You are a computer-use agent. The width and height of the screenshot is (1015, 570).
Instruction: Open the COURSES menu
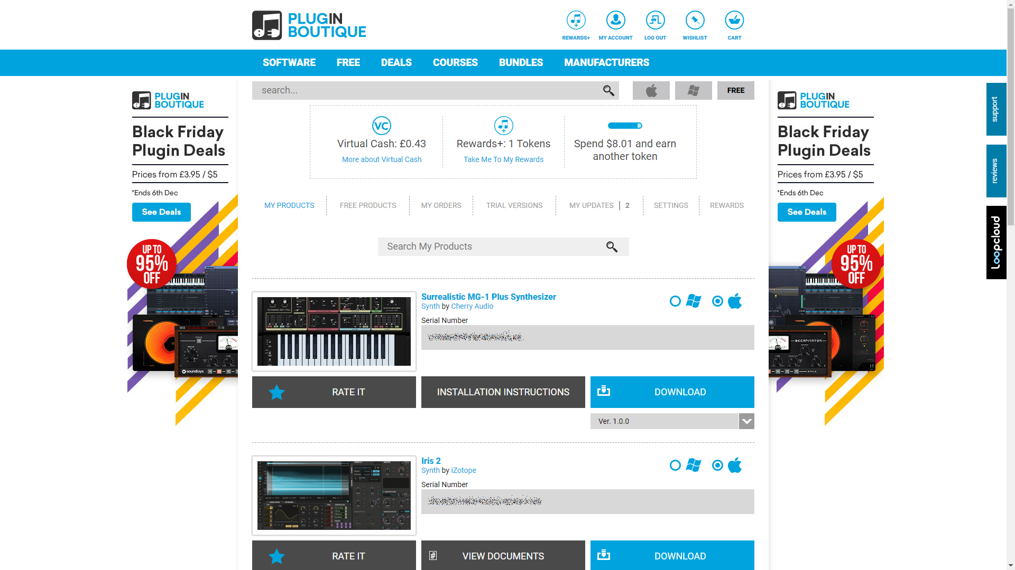(x=455, y=63)
